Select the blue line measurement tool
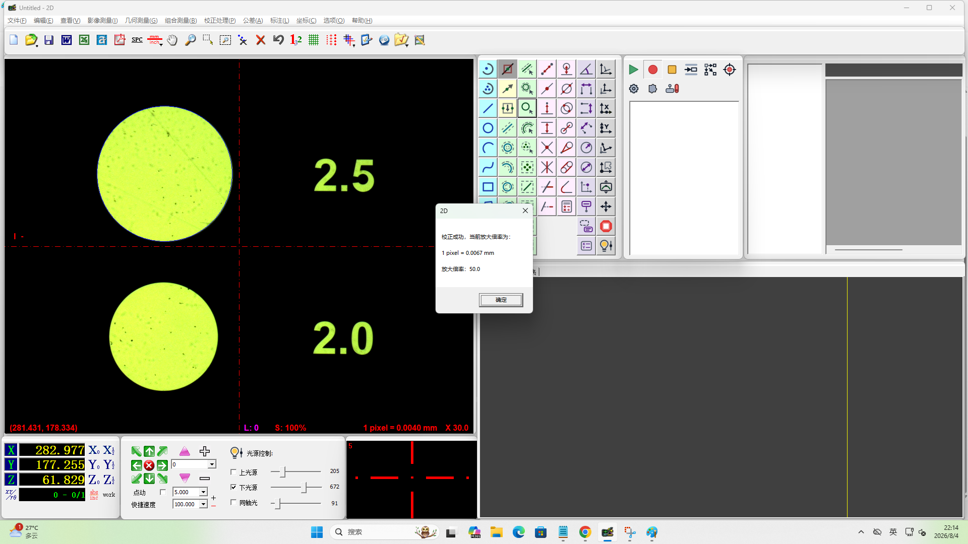The width and height of the screenshot is (968, 544). point(488,108)
